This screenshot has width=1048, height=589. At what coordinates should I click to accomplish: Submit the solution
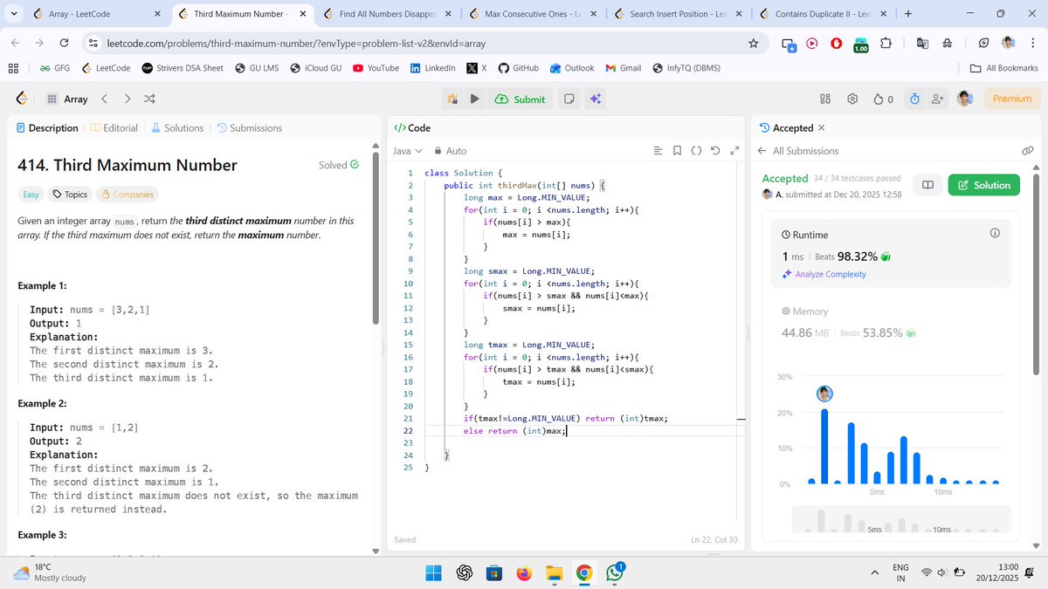point(520,99)
